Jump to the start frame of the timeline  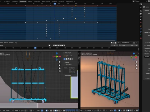click(x=54, y=45)
